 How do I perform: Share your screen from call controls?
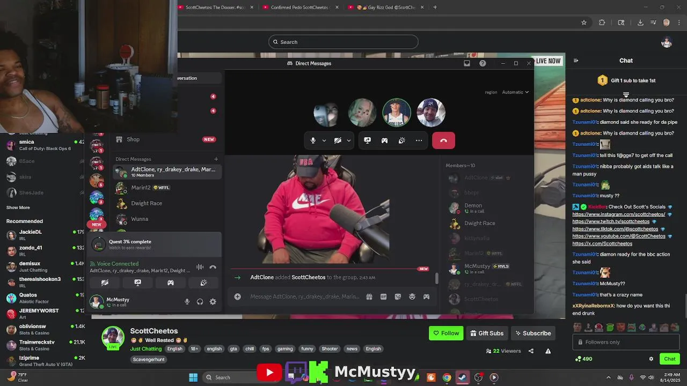367,140
